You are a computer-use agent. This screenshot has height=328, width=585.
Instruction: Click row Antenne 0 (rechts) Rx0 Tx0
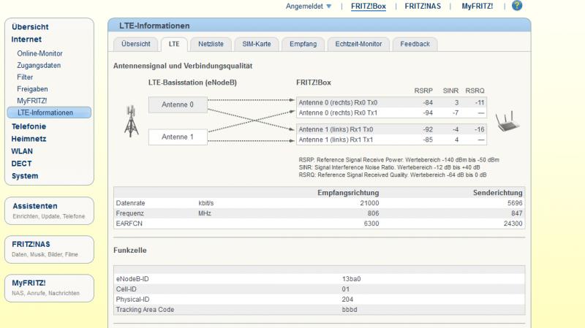coord(391,102)
